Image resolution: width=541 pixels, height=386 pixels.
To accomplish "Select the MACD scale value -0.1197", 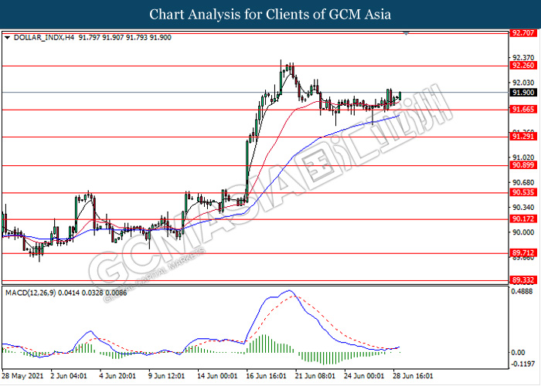I will click(x=522, y=364).
